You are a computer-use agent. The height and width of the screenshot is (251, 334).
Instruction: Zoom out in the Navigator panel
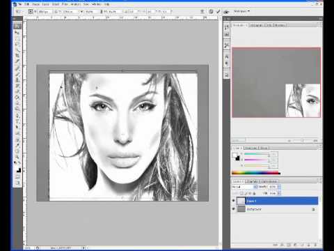coord(289,140)
